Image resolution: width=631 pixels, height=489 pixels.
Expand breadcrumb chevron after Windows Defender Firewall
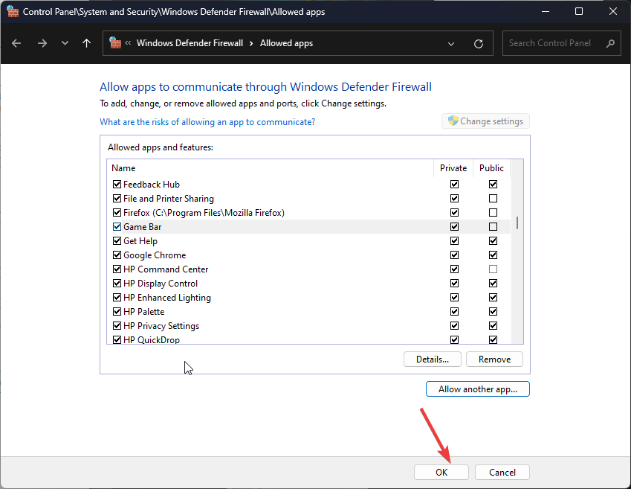pyautogui.click(x=251, y=43)
